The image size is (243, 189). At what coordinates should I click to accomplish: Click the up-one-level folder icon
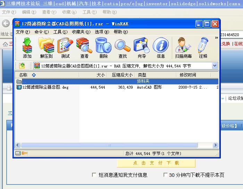[x=22, y=66]
